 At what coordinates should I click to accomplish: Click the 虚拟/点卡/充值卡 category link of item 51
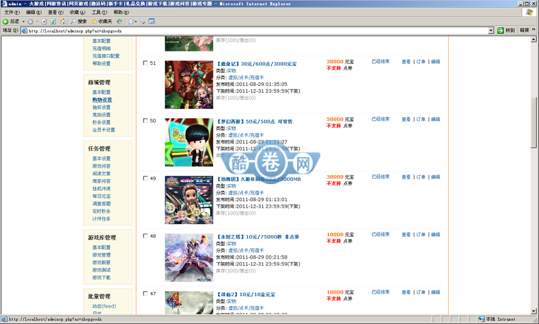[246, 78]
